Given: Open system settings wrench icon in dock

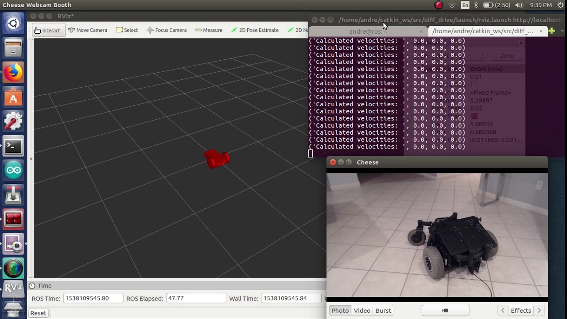Looking at the screenshot, I should (x=13, y=121).
